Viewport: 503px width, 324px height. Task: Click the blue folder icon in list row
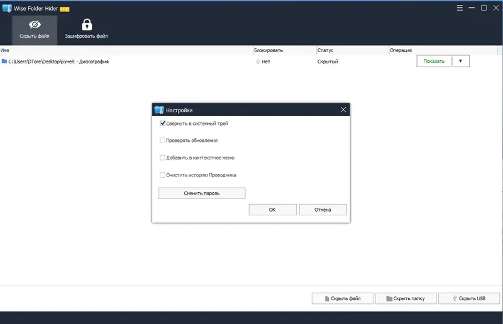coord(4,61)
